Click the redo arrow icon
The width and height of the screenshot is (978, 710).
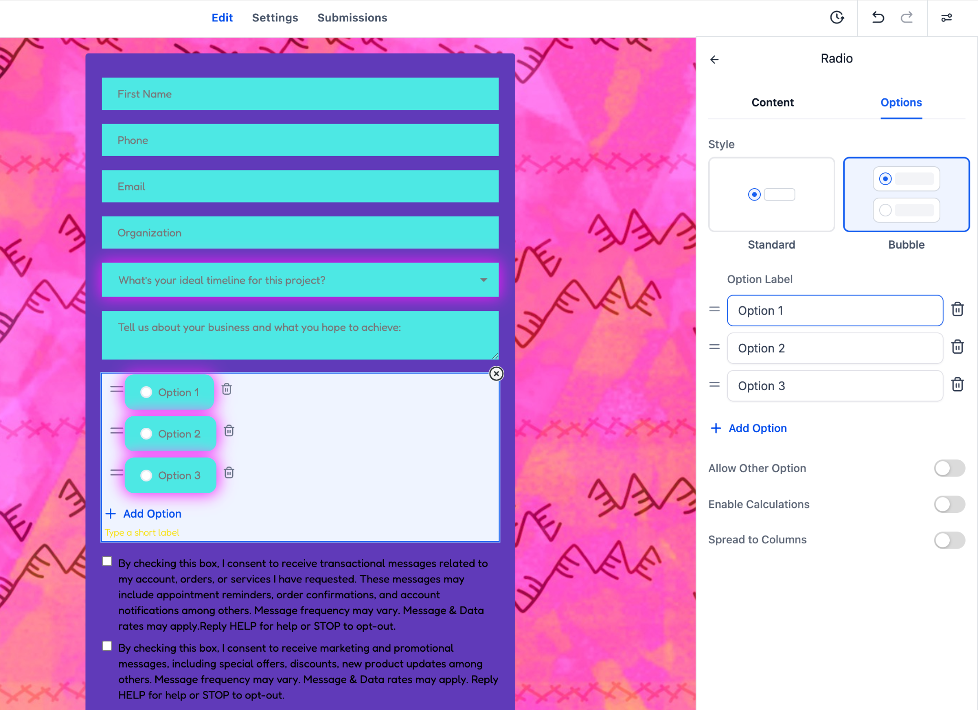click(x=906, y=18)
